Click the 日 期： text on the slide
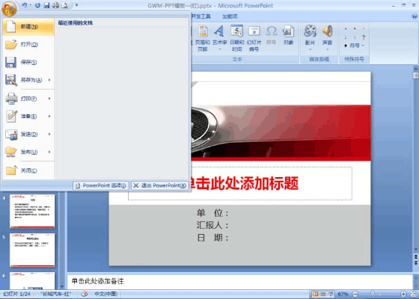This screenshot has height=299, width=419. [x=212, y=238]
